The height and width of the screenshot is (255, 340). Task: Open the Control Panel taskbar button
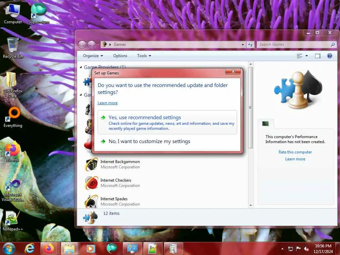[x=132, y=248]
